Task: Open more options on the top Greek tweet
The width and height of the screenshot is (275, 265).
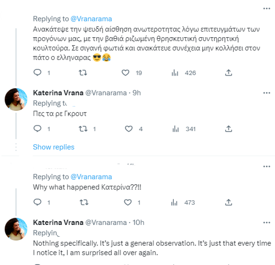Action: 267,9
